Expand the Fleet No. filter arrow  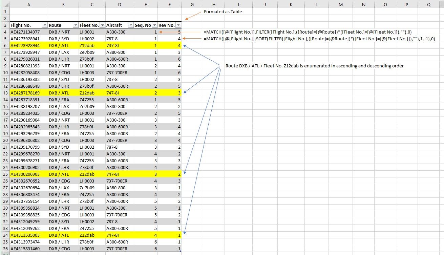[102, 25]
